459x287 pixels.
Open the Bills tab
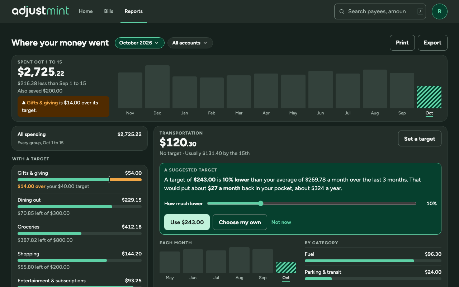click(109, 11)
